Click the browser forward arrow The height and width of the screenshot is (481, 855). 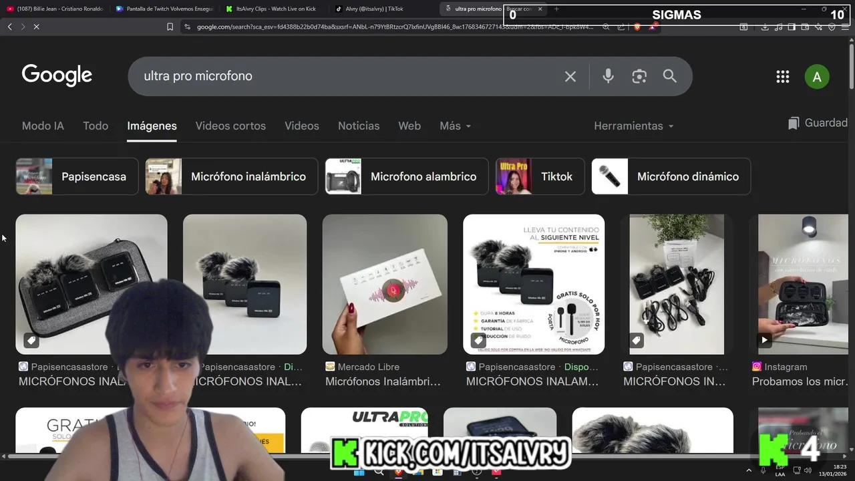23,27
